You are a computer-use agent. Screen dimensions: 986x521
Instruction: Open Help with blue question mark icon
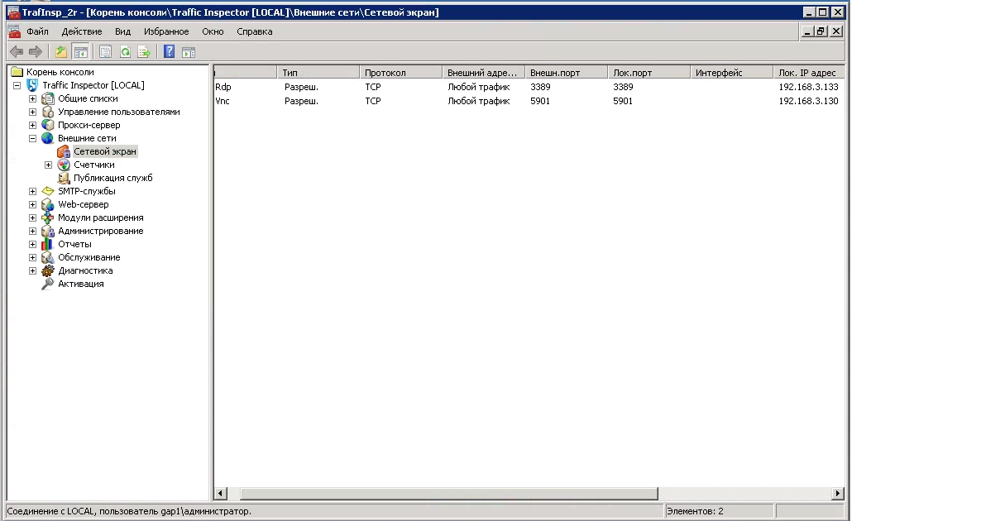(x=169, y=52)
